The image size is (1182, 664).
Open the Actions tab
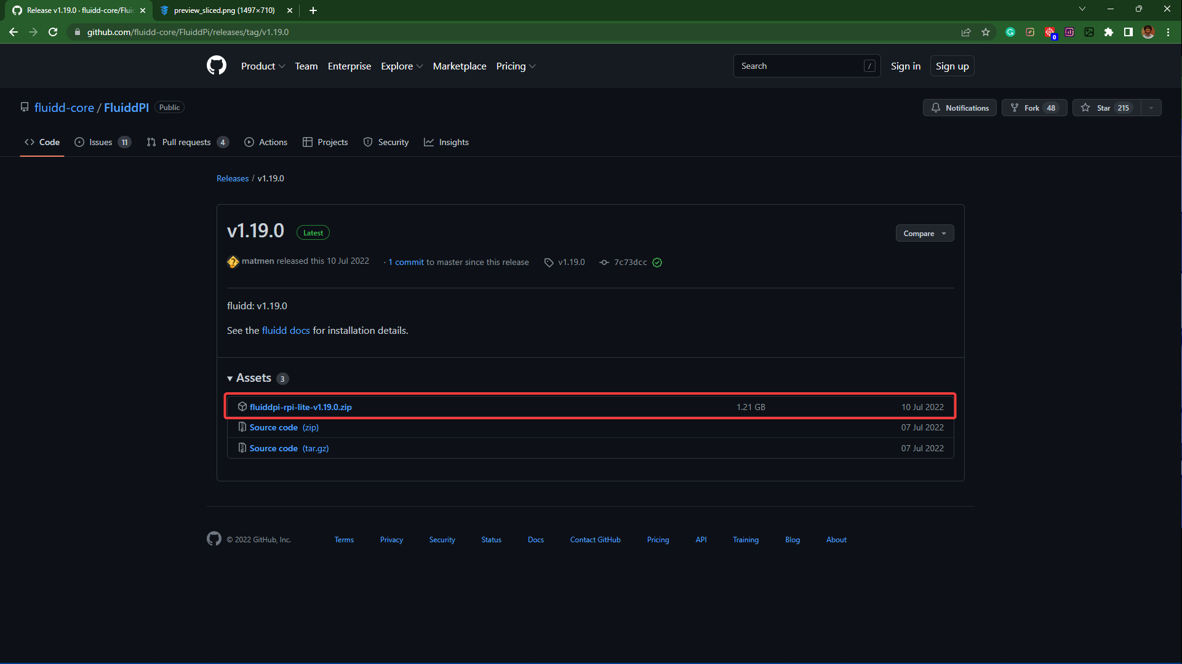click(266, 142)
